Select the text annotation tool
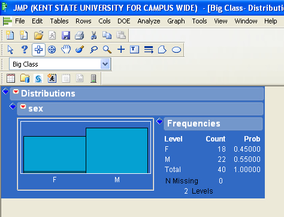 134,49
